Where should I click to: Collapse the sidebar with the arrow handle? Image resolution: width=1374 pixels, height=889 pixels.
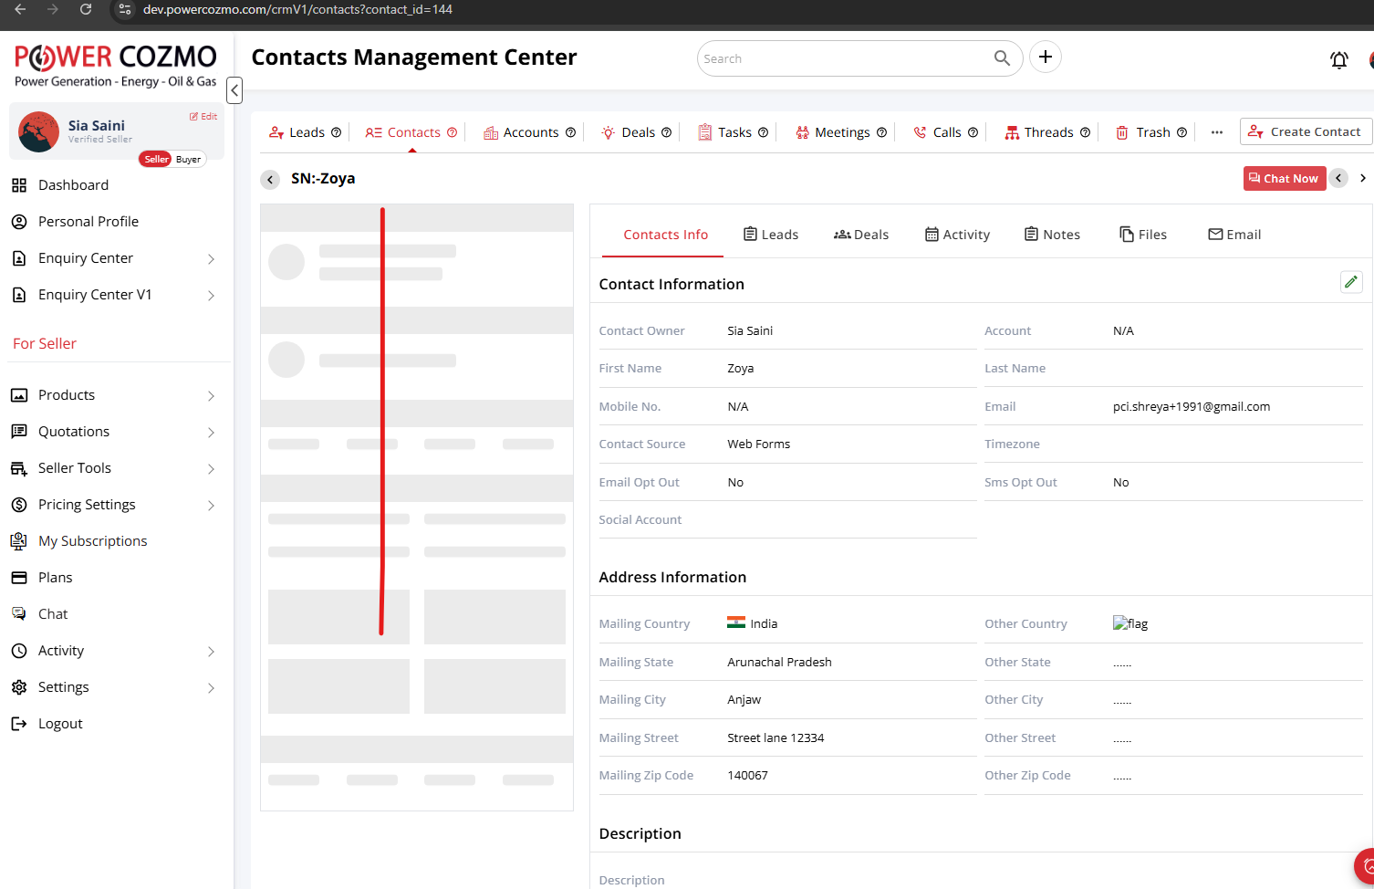click(234, 90)
